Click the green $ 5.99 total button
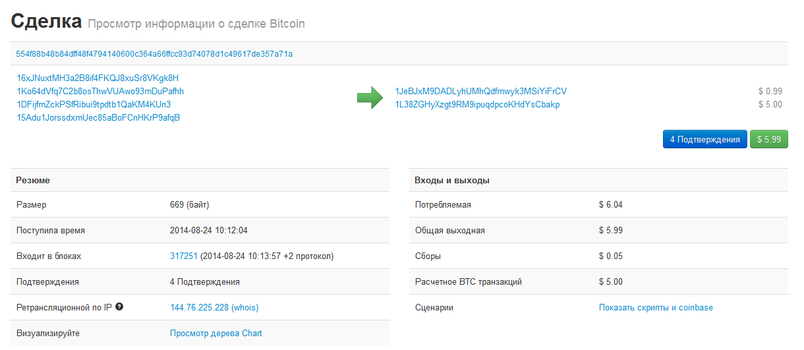804x350 pixels. (x=768, y=139)
